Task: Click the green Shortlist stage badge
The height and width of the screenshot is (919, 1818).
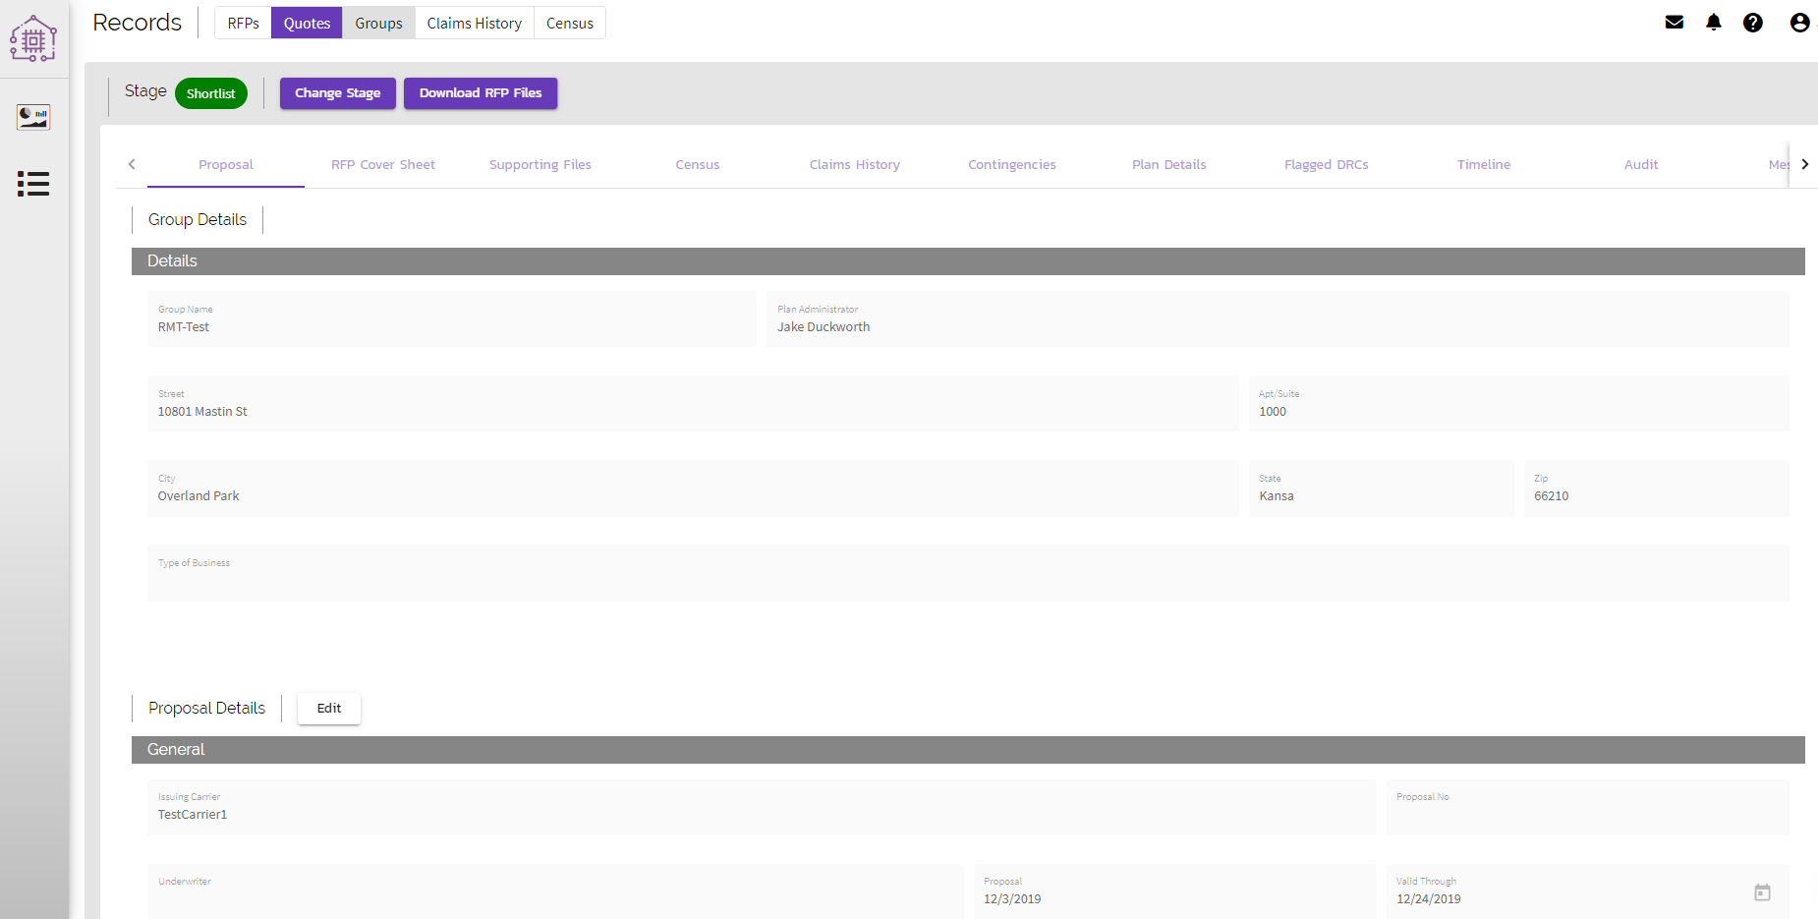Action: pyautogui.click(x=211, y=93)
